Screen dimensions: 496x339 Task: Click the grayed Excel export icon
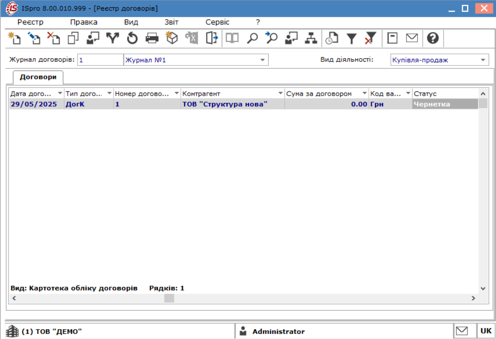pos(191,38)
